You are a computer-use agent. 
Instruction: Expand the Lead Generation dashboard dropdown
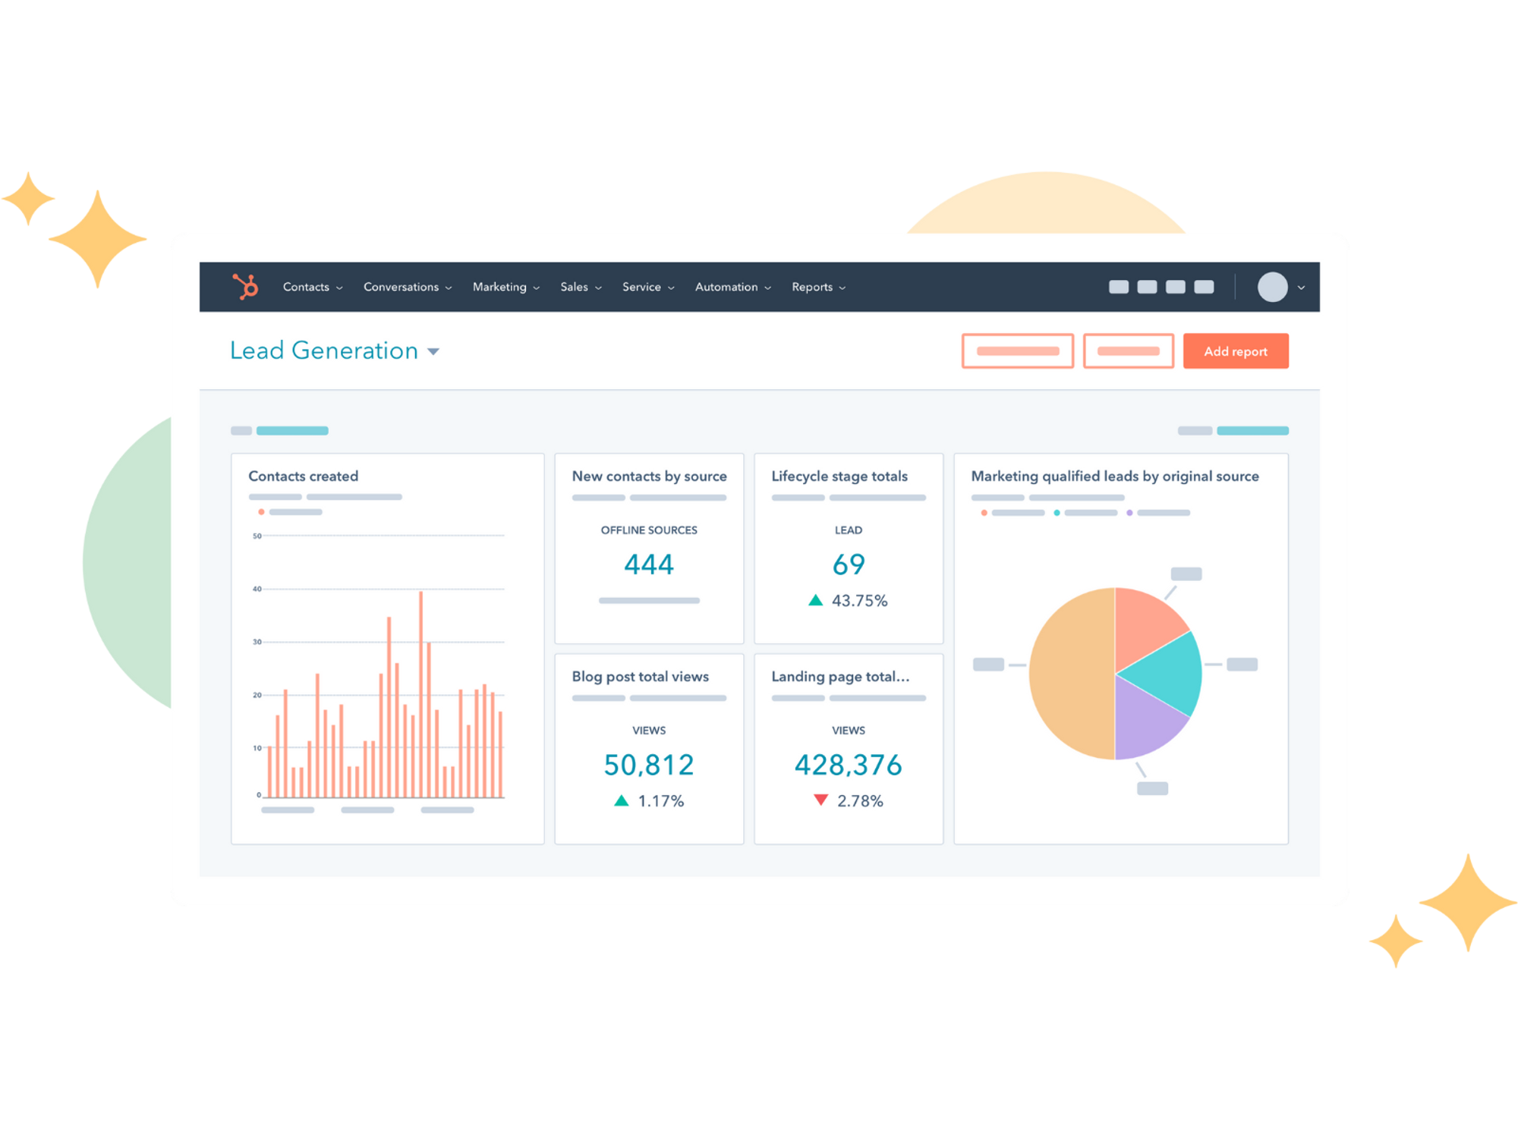tap(433, 351)
